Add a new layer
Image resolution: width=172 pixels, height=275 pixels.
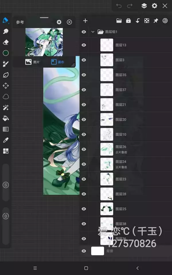[85, 21]
